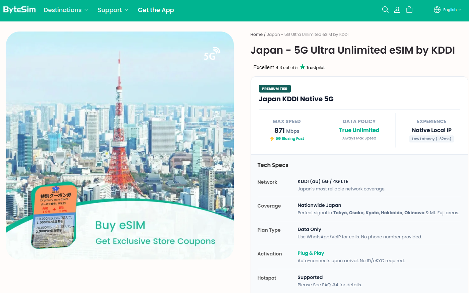469x293 pixels.
Task: Open the shopping bag cart icon
Action: coord(409,10)
